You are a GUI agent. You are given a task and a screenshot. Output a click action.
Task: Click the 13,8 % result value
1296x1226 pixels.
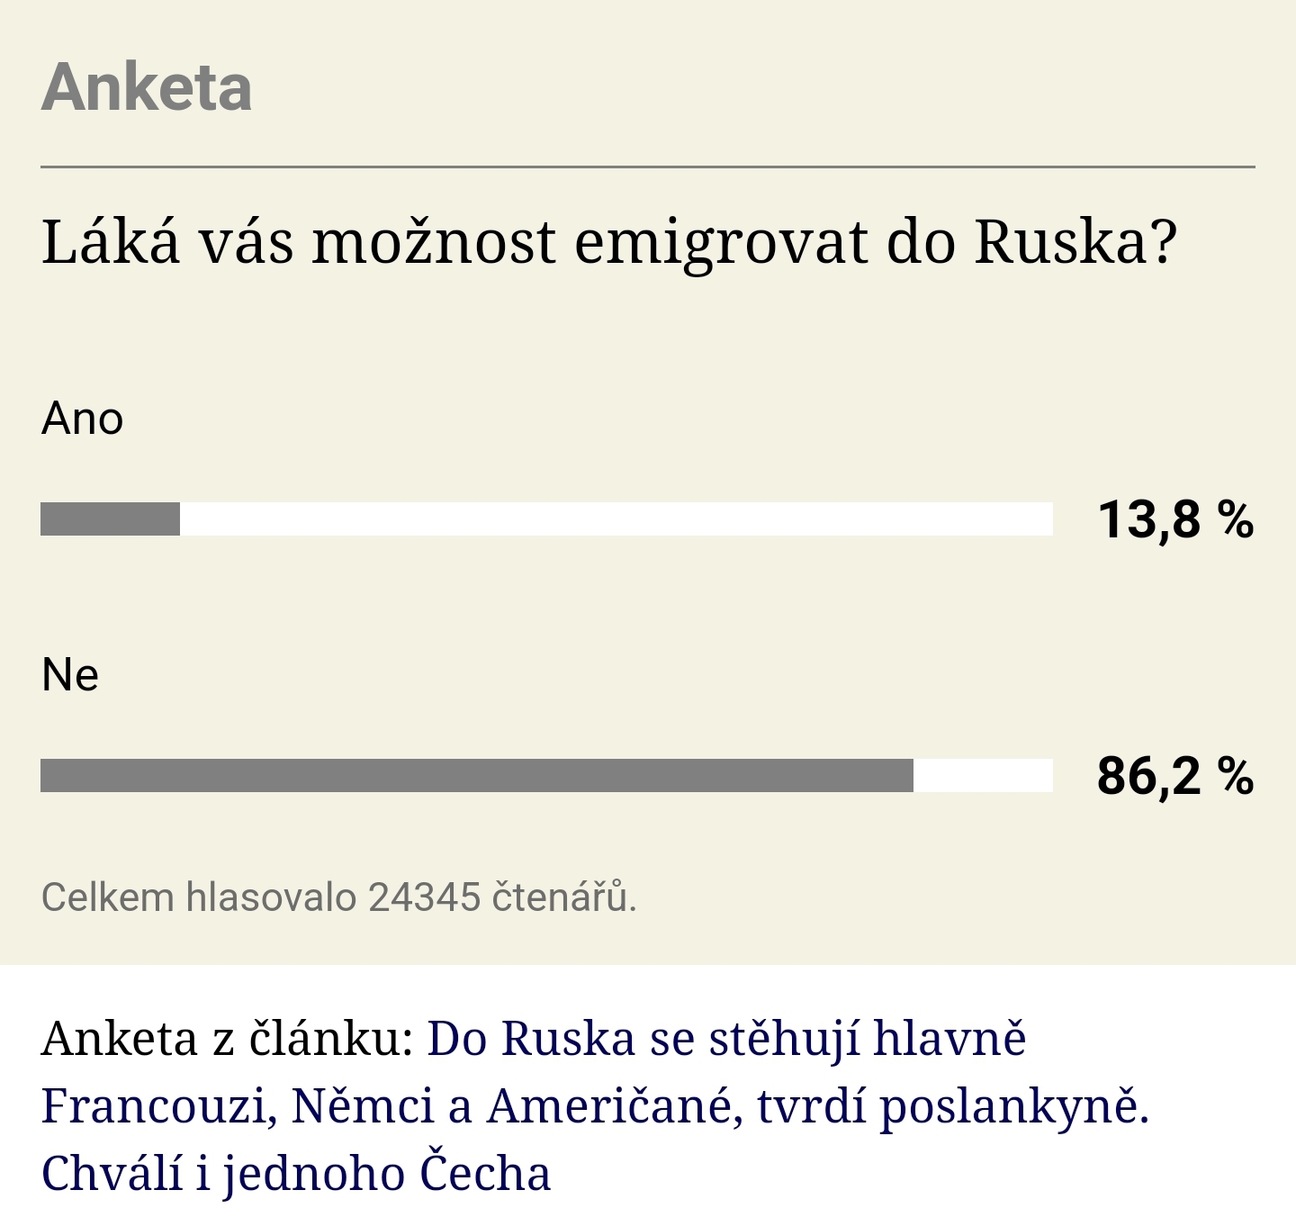tap(1174, 519)
